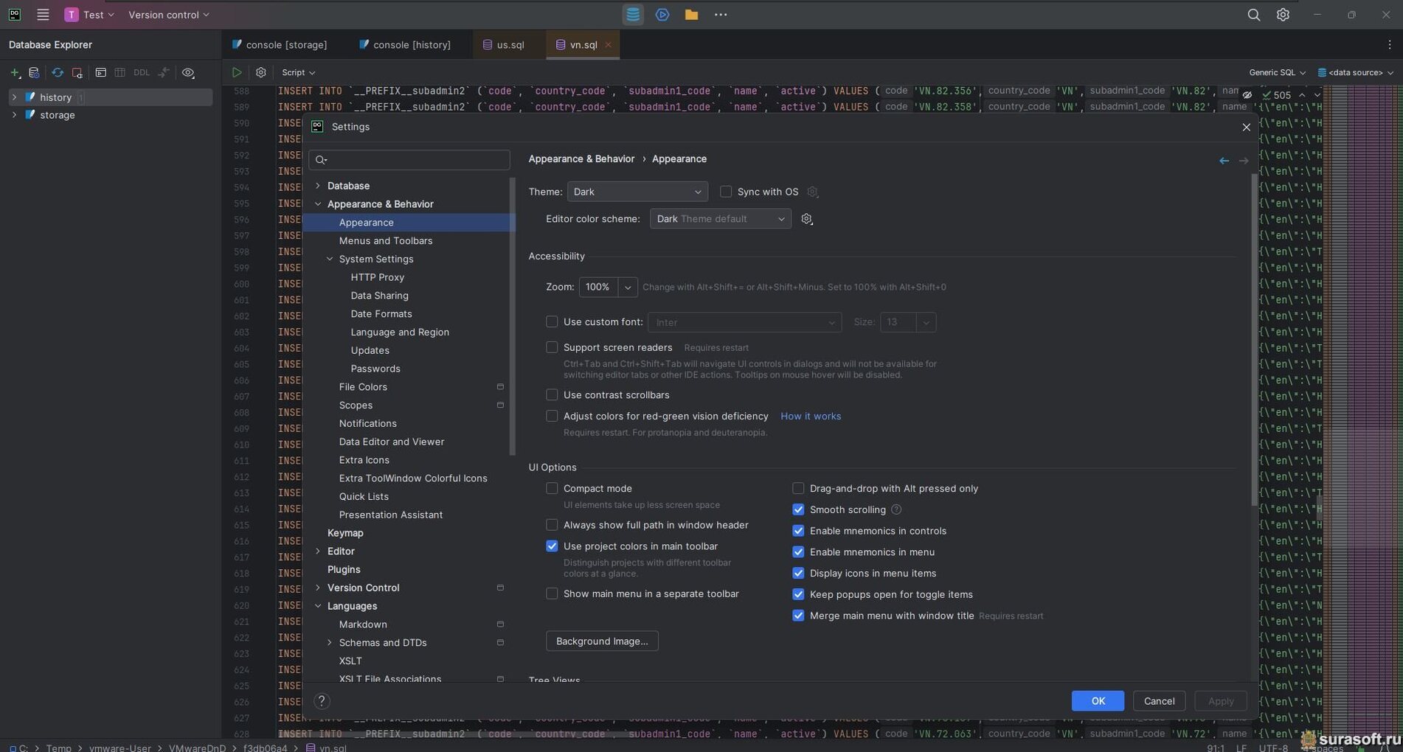Uncheck Smooth scrolling option

tap(798, 509)
